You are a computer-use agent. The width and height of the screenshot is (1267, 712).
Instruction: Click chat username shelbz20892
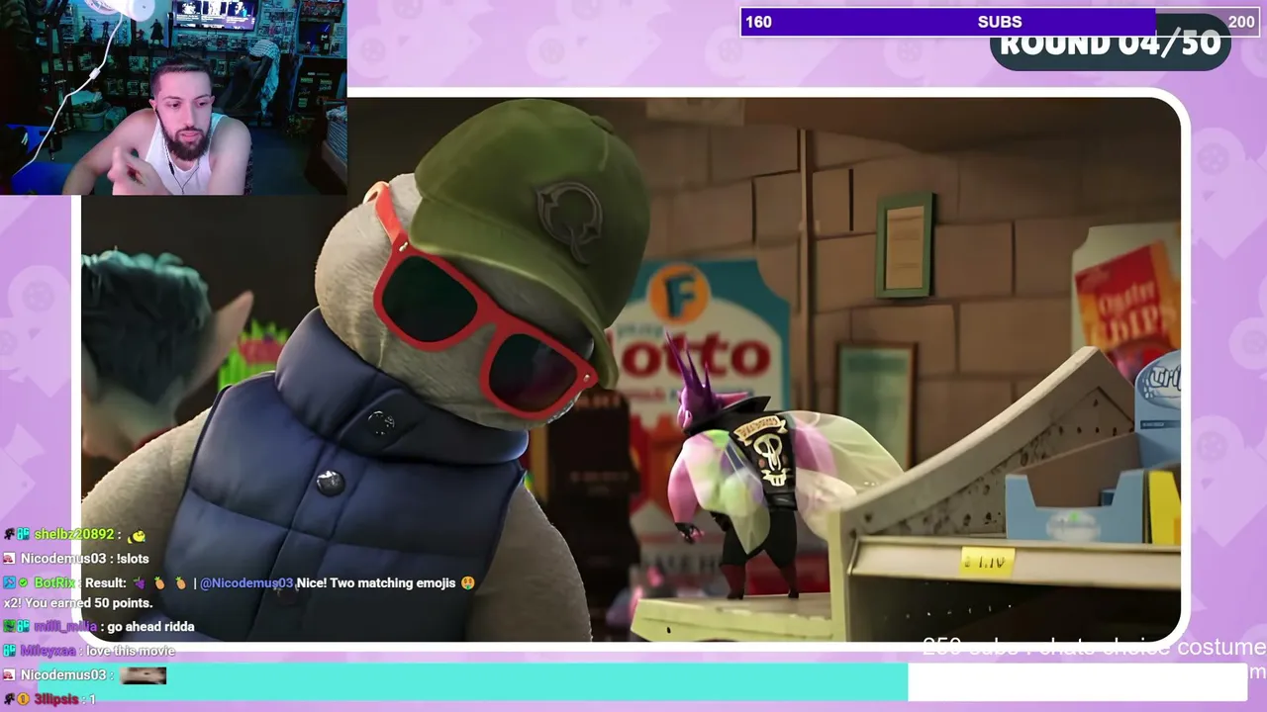coord(74,535)
